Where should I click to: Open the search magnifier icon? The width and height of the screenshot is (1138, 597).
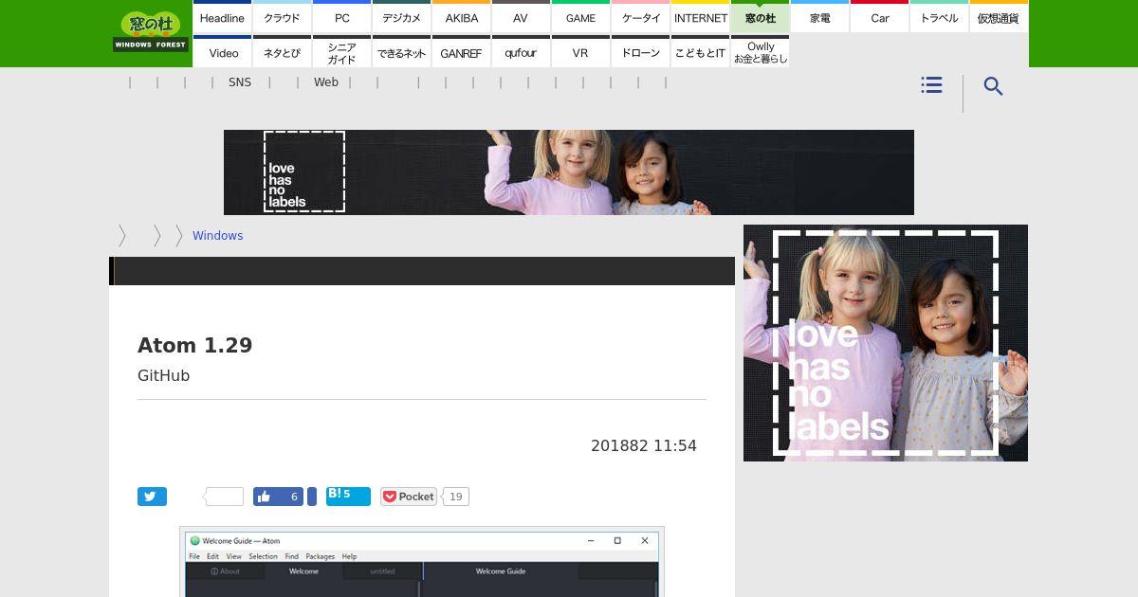pyautogui.click(x=993, y=86)
